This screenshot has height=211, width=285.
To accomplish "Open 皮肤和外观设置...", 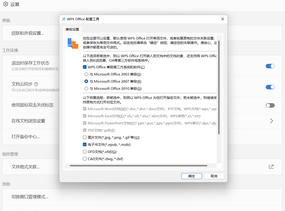I will click(28, 33).
